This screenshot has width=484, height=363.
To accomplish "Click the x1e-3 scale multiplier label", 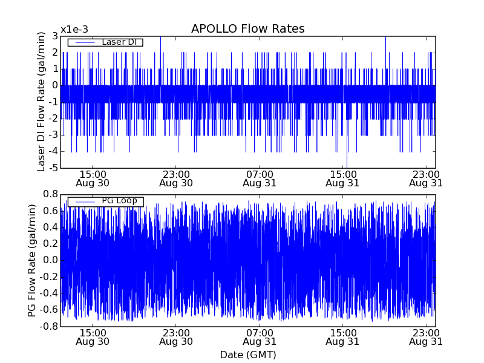I will pos(74,30).
